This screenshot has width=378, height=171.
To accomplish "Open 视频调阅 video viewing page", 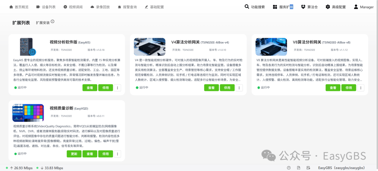I will [73, 7].
